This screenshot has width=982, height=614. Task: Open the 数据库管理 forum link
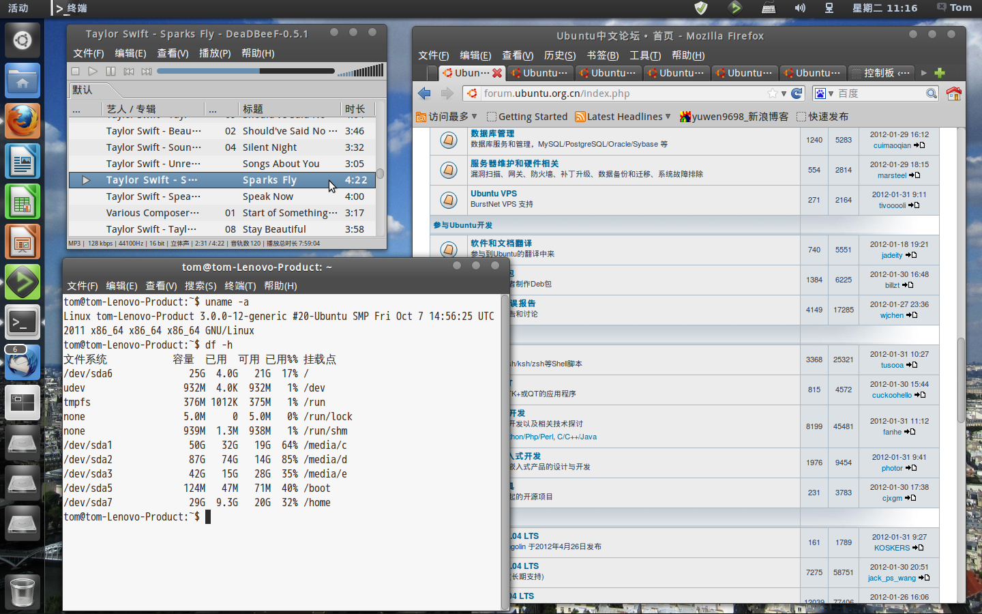pos(492,134)
